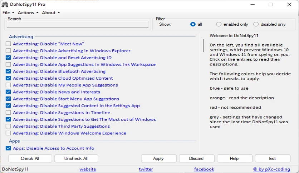Uncheck Disable Start Menu App Suggestions
This screenshot has height=173, width=299.
click(x=8, y=99)
